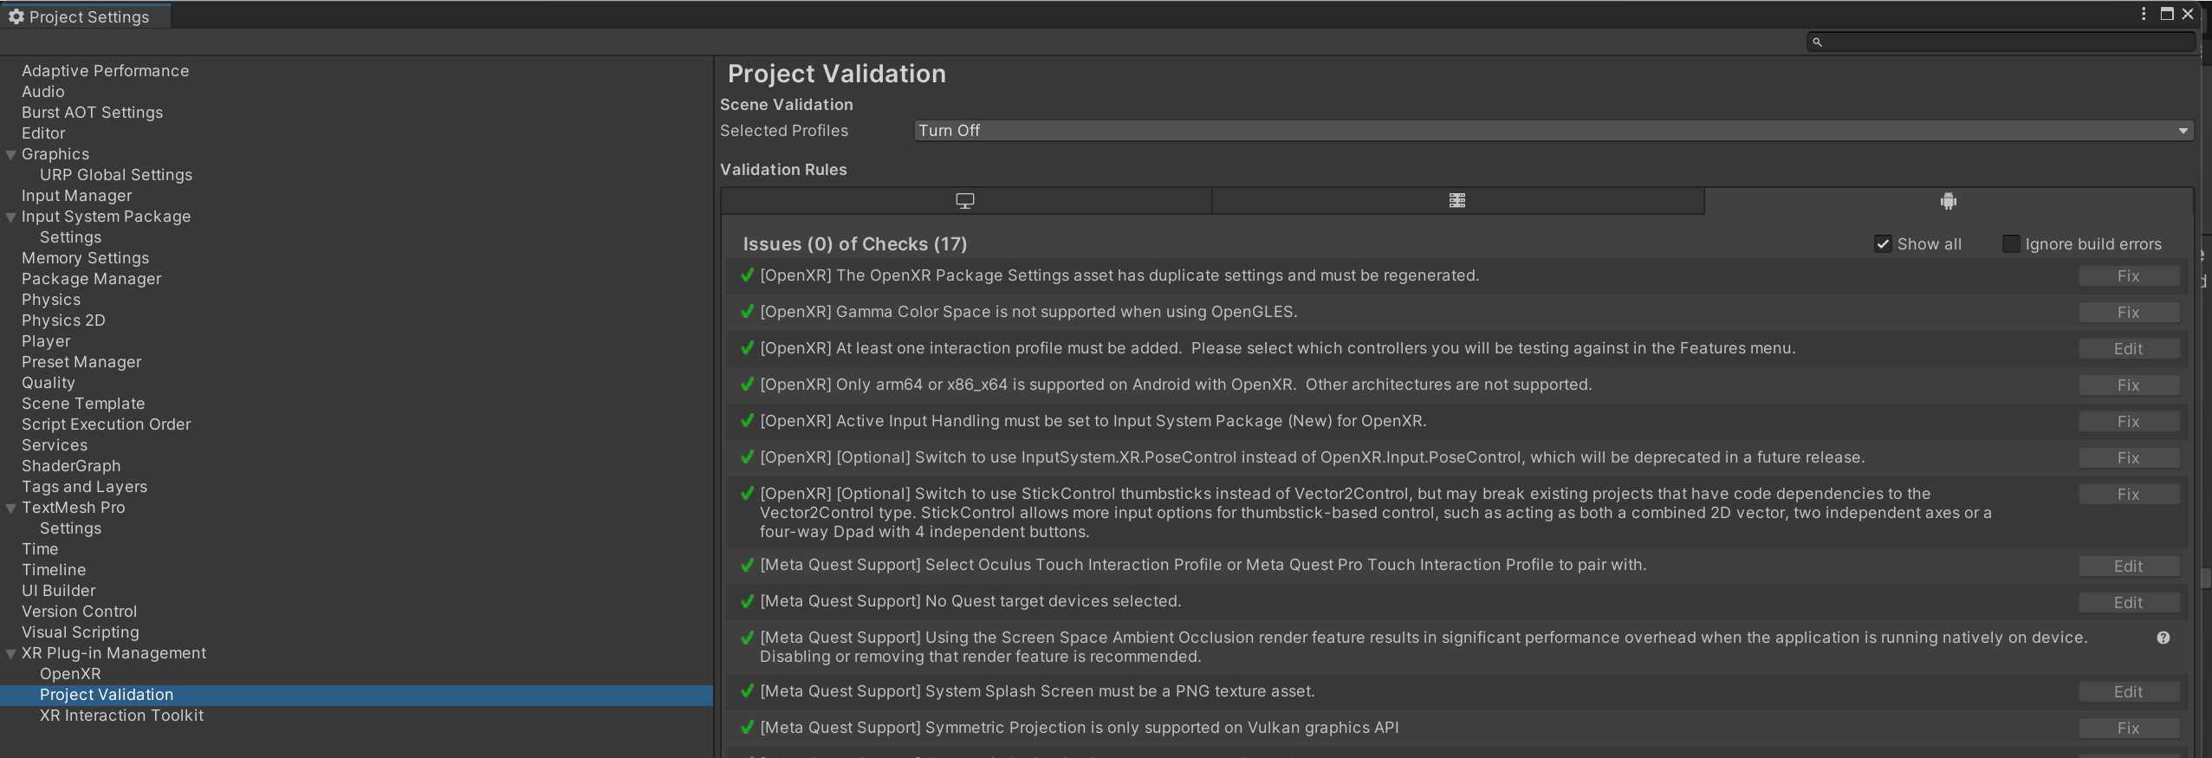The image size is (2212, 758).
Task: Select the Standalone desktop platform tab
Action: [965, 201]
